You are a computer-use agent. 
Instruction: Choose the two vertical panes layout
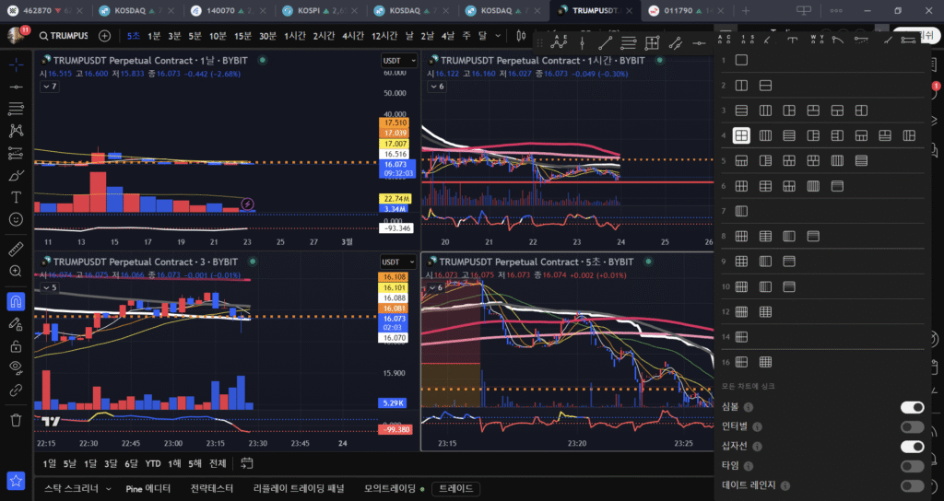pyautogui.click(x=741, y=86)
